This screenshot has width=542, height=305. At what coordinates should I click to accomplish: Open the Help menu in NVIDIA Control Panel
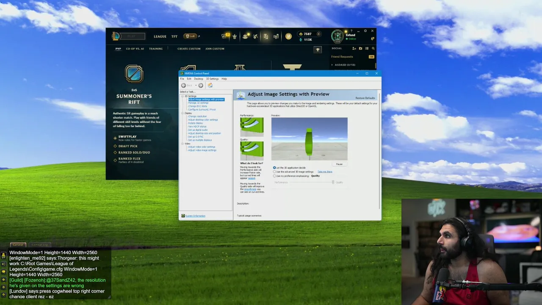pyautogui.click(x=224, y=79)
